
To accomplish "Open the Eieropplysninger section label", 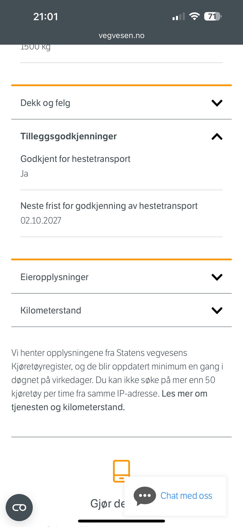I will click(54, 277).
